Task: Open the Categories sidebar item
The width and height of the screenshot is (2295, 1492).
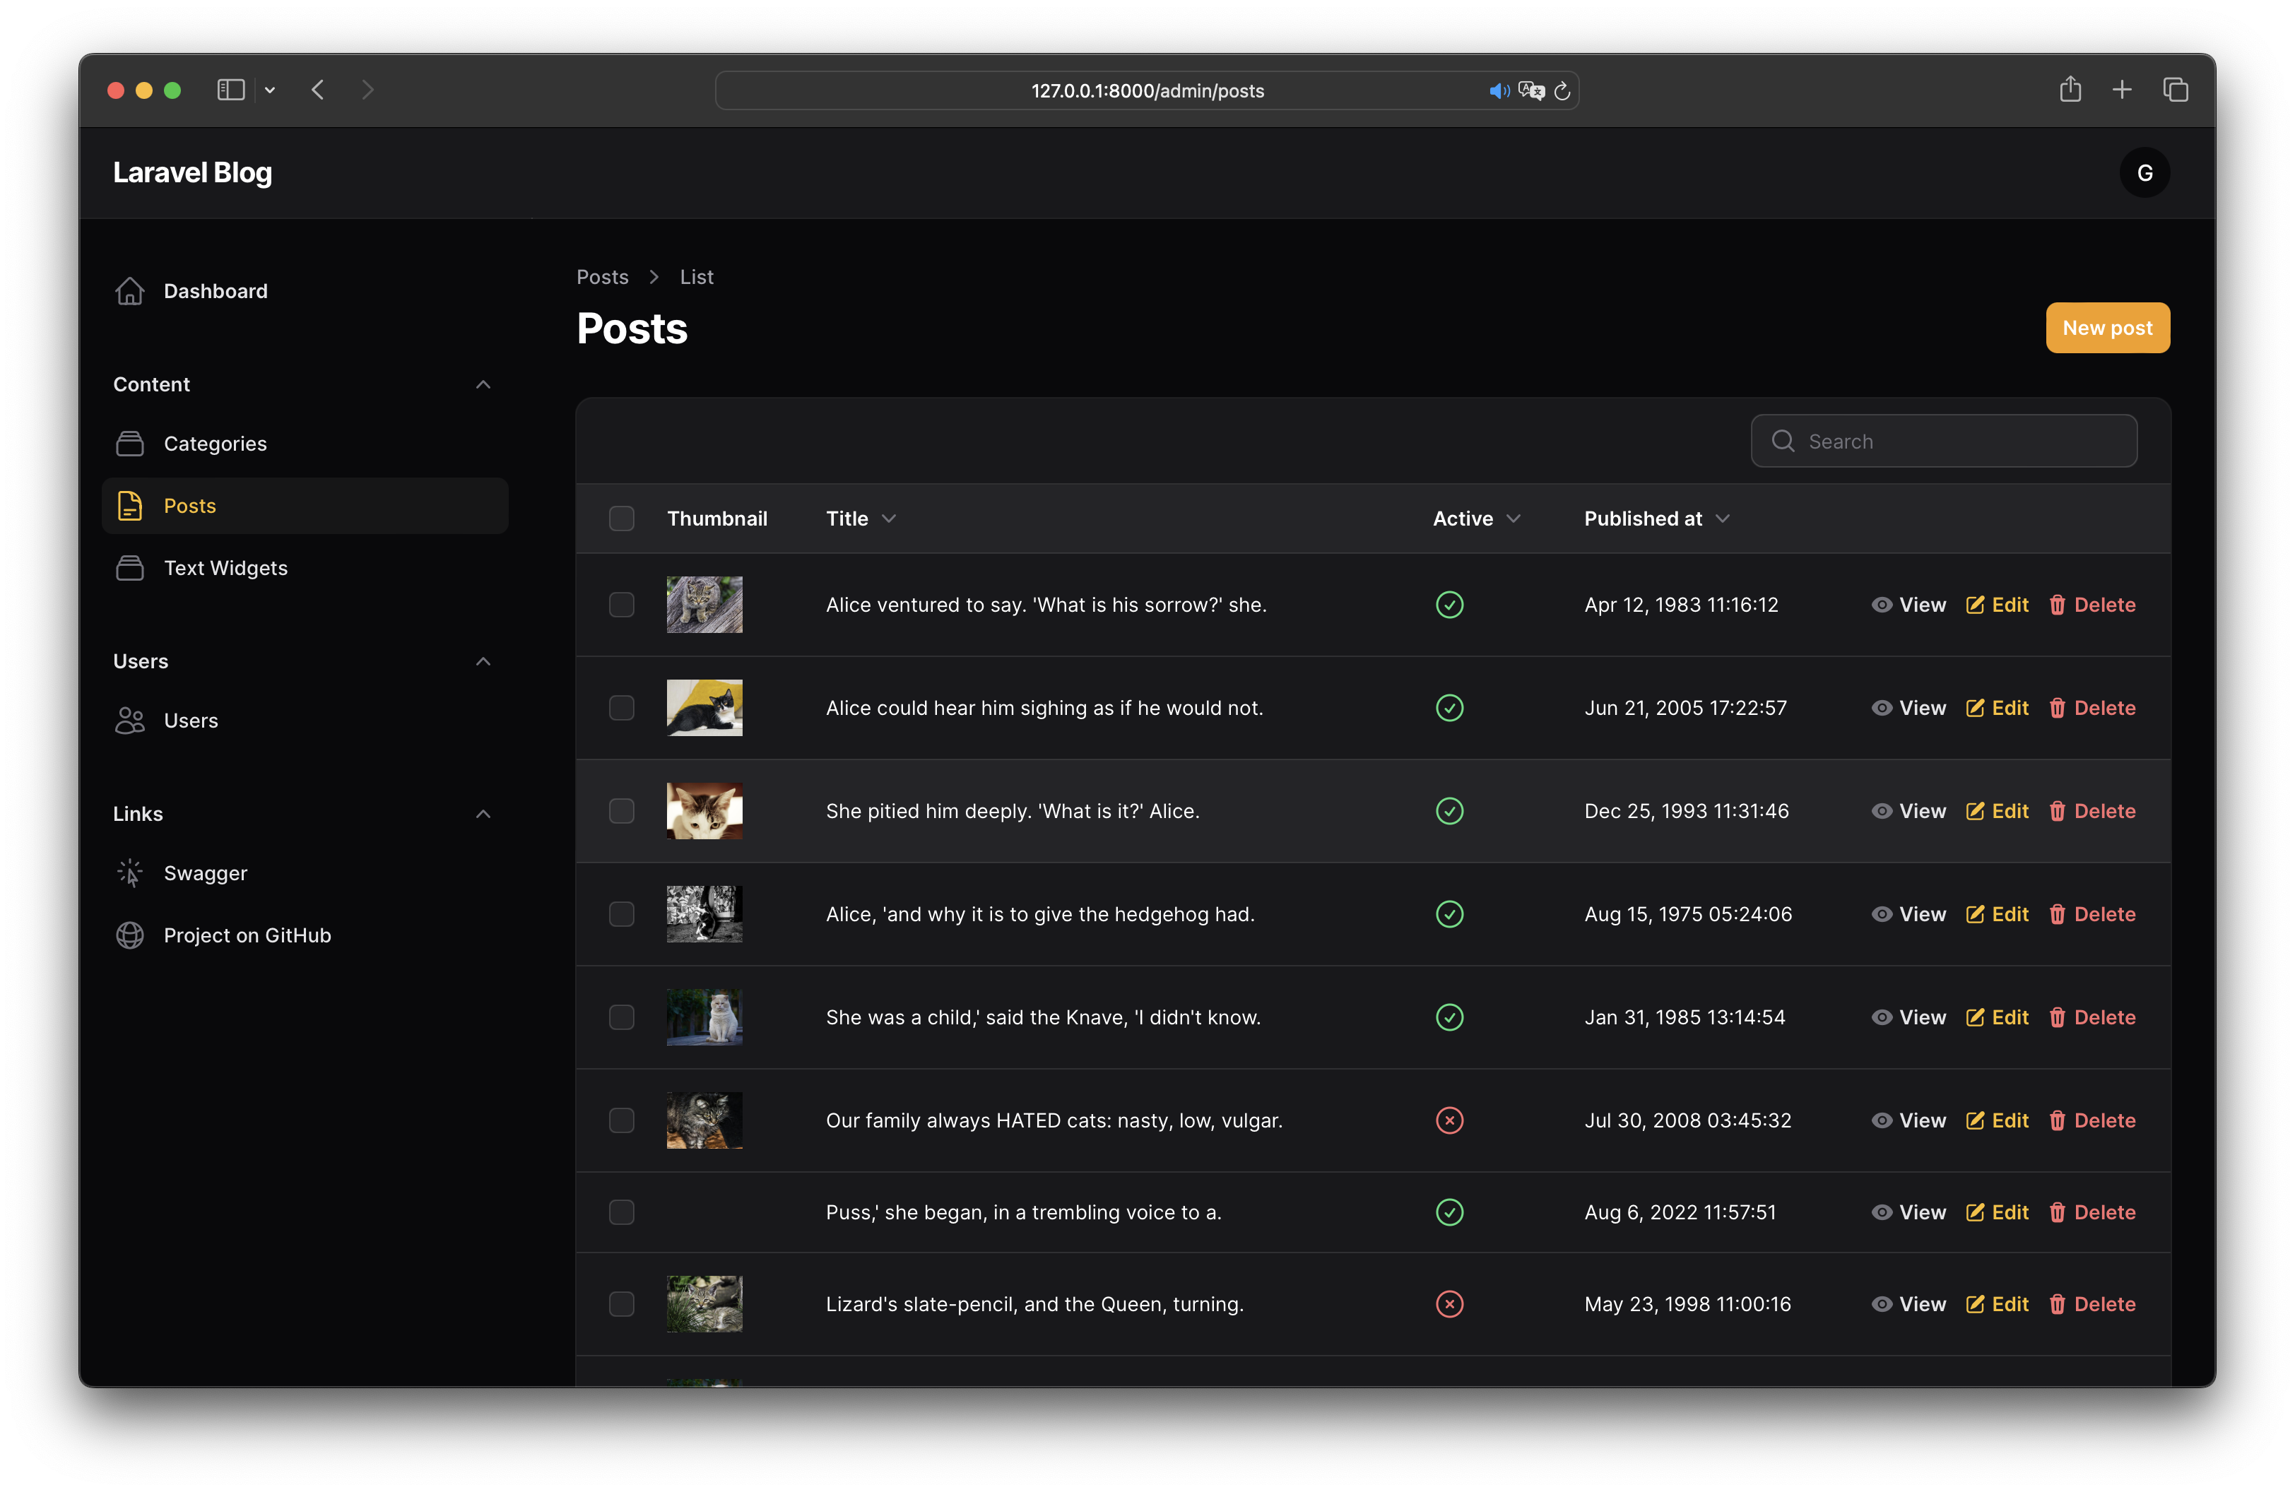Action: (215, 444)
